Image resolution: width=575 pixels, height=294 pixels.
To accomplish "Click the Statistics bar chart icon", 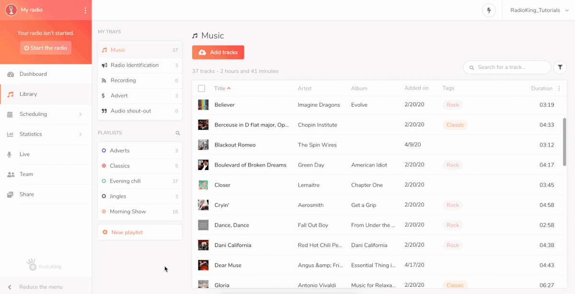I will 11,135.
